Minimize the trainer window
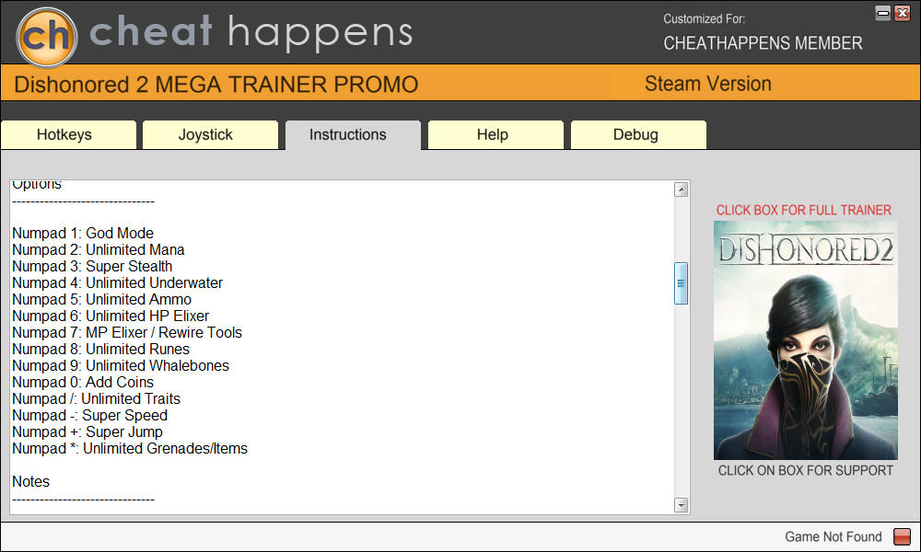Screen dimensions: 921x552 coord(883,13)
